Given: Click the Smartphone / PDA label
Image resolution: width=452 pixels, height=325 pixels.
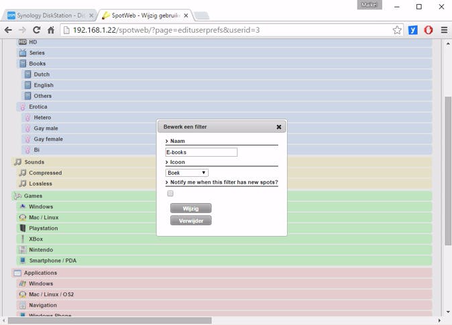Looking at the screenshot, I should click(x=53, y=261).
